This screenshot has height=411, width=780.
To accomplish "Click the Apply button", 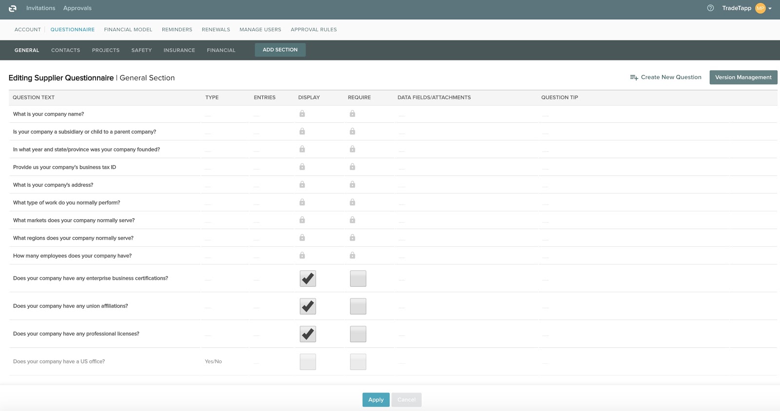I will pos(375,400).
